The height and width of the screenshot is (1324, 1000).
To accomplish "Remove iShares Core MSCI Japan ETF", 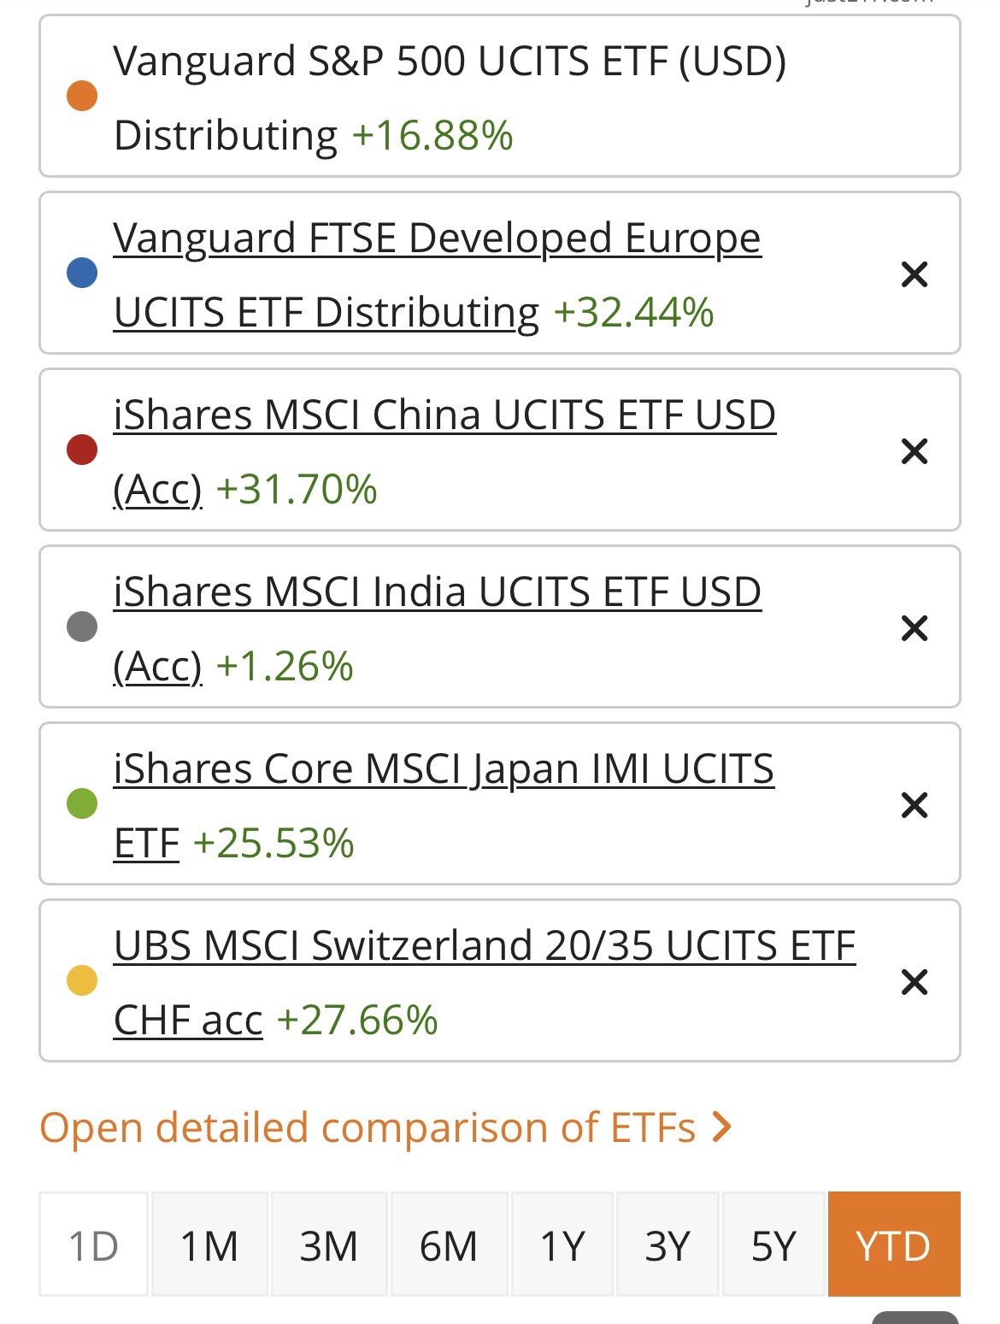I will [x=914, y=805].
